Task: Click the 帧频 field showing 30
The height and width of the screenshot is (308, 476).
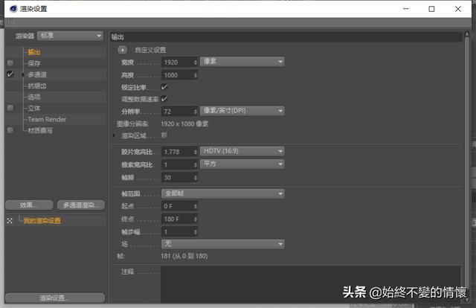Action: 180,177
